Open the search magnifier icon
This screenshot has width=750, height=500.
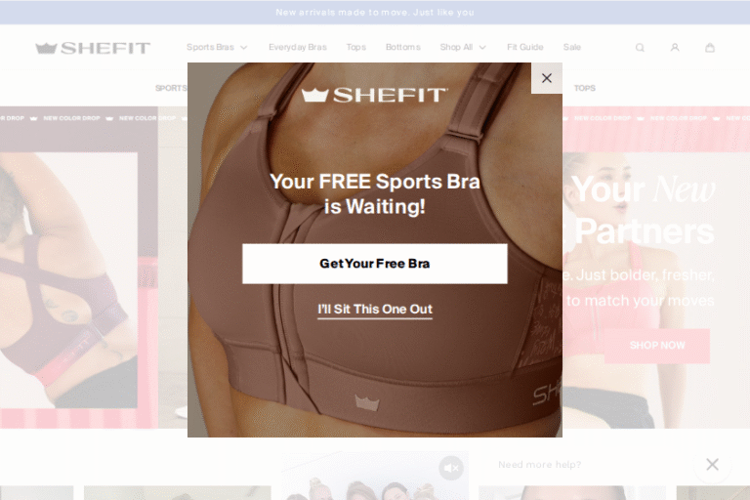pos(640,48)
